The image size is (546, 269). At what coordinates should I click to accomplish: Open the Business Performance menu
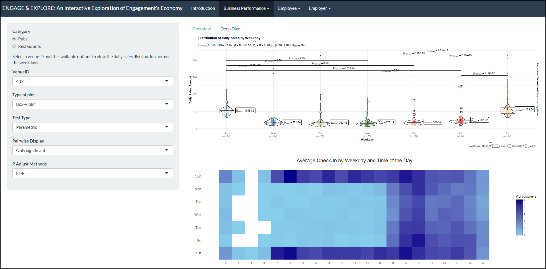pos(246,8)
